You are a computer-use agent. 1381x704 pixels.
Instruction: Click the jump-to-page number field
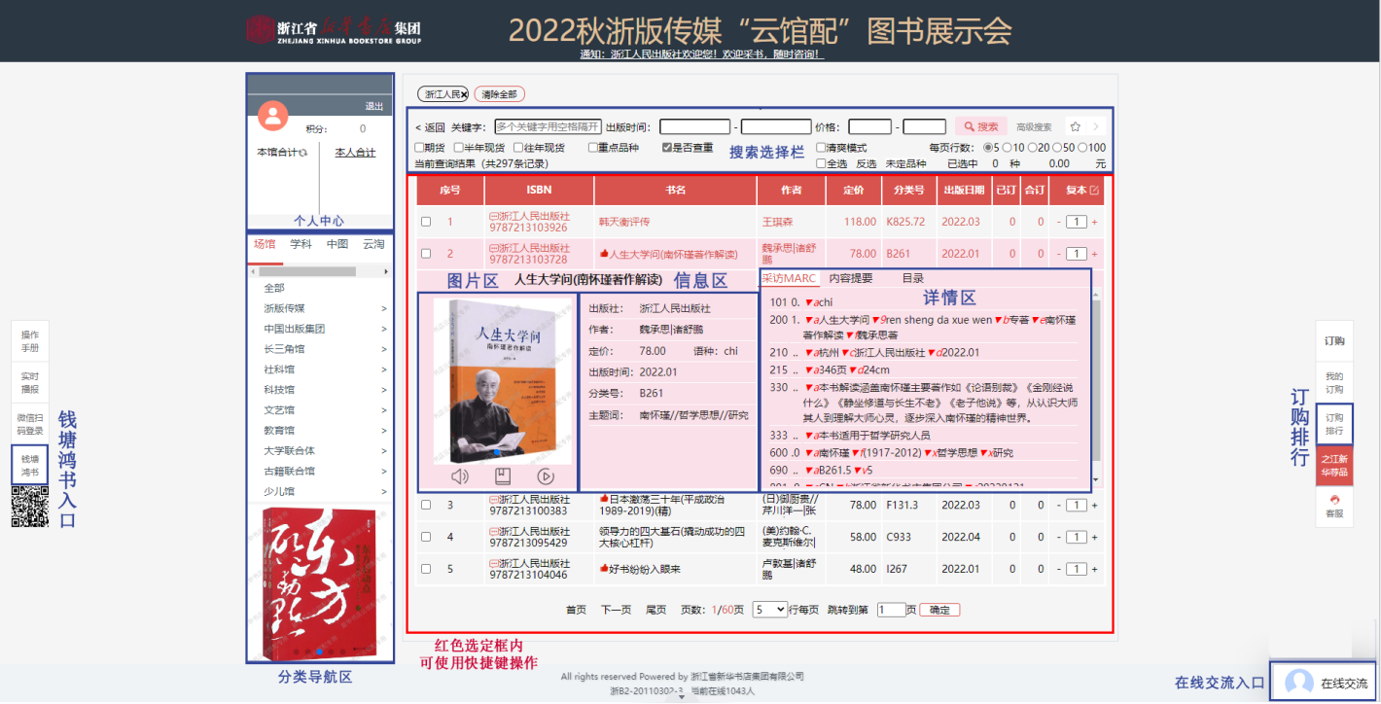[891, 610]
